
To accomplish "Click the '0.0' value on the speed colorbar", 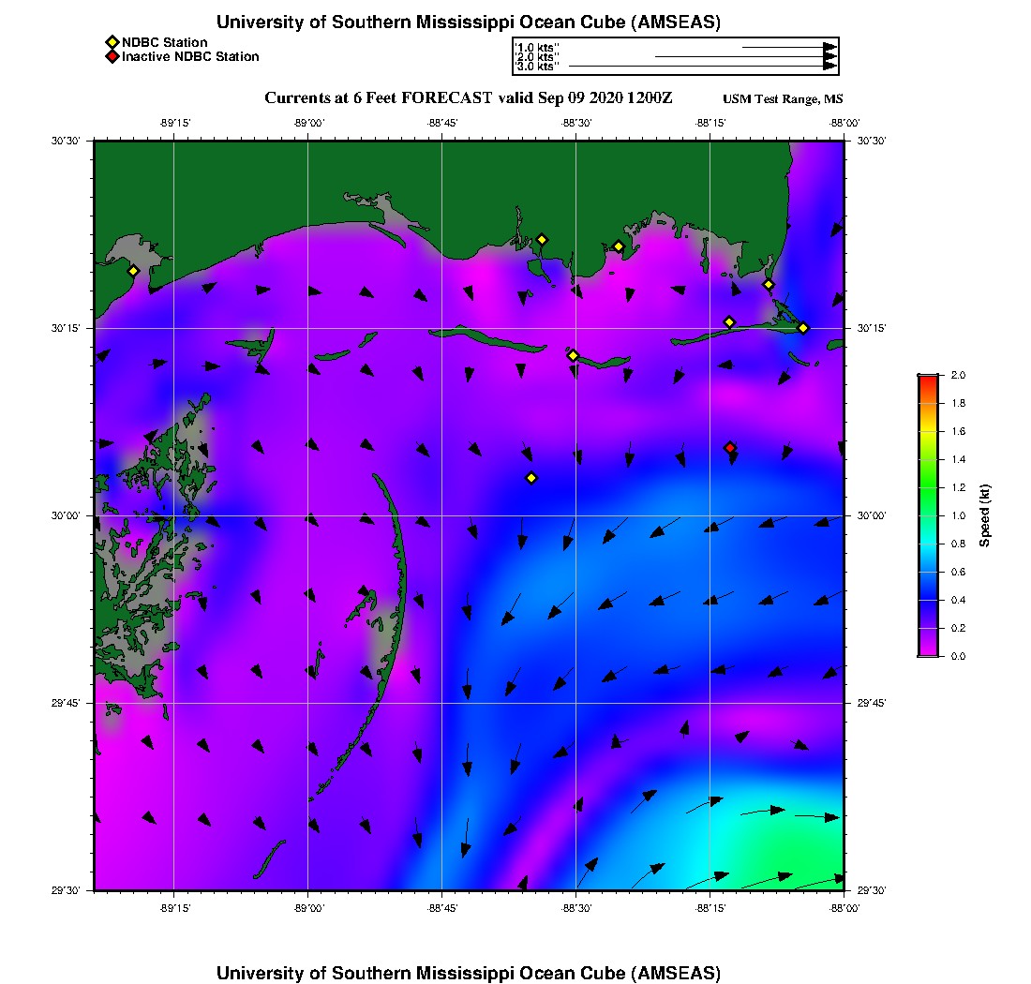I will [x=958, y=656].
